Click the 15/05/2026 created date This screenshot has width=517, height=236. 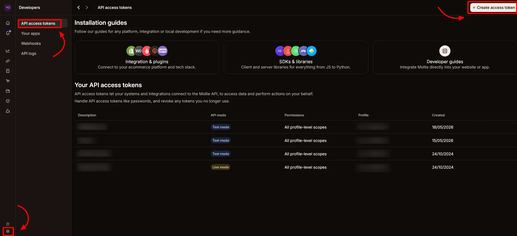(443, 141)
